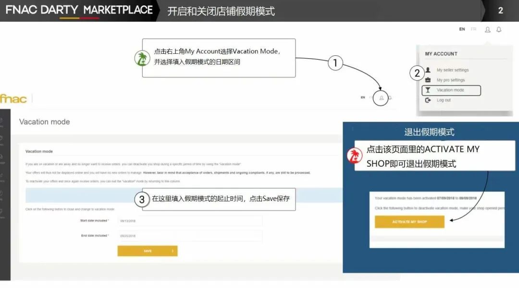Viewport: 519px width, 288px height.
Task: Click the 'Start date included' label
Action: pos(94,221)
